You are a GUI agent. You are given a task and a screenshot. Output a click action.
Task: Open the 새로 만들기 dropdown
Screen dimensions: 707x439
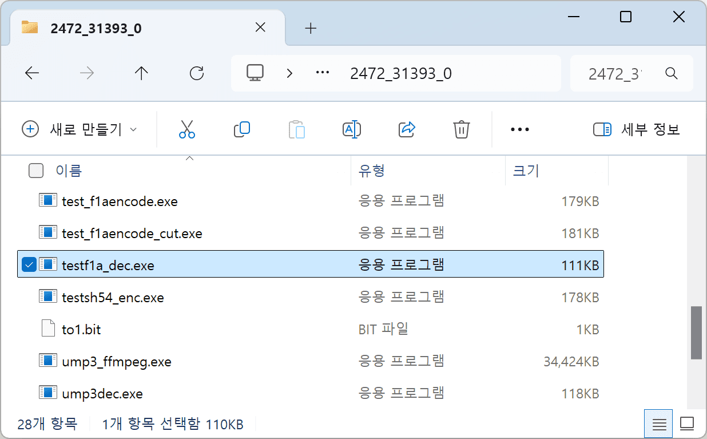tap(80, 129)
